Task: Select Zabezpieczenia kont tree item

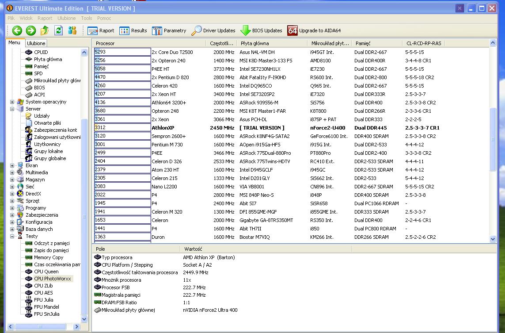Action: (x=55, y=130)
